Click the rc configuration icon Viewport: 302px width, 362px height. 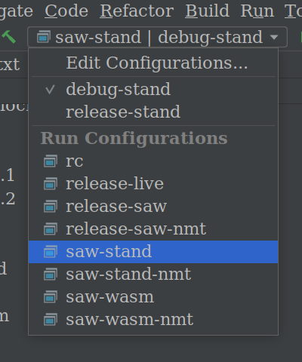[x=51, y=161]
